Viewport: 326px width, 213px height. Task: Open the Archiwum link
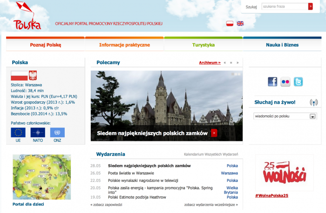pos(210,62)
